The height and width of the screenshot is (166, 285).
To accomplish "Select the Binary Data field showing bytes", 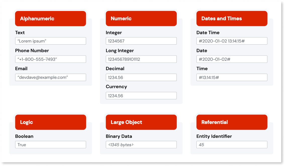I will point(141,144).
